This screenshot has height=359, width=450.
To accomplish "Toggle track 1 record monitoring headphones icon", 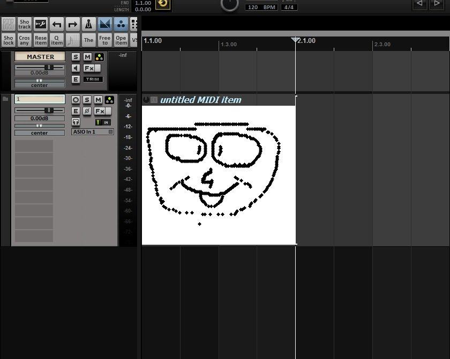I will click(x=76, y=122).
